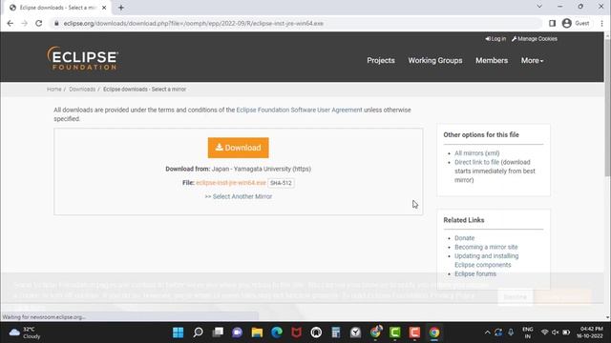Open All mirrors (xml) link
The image size is (611, 343).
(x=477, y=153)
